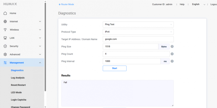The image size is (217, 108).
Task: Open the English language dropdown
Action: click(x=198, y=4)
